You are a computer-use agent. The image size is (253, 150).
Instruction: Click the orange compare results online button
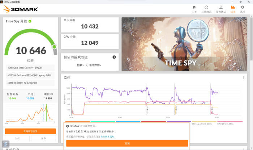[30, 131]
